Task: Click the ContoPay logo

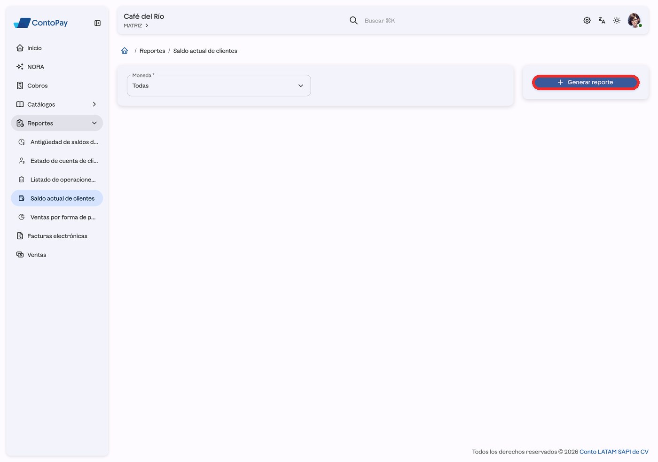Action: [x=41, y=23]
